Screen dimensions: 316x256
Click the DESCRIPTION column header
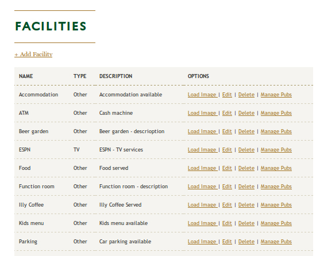pyautogui.click(x=115, y=76)
